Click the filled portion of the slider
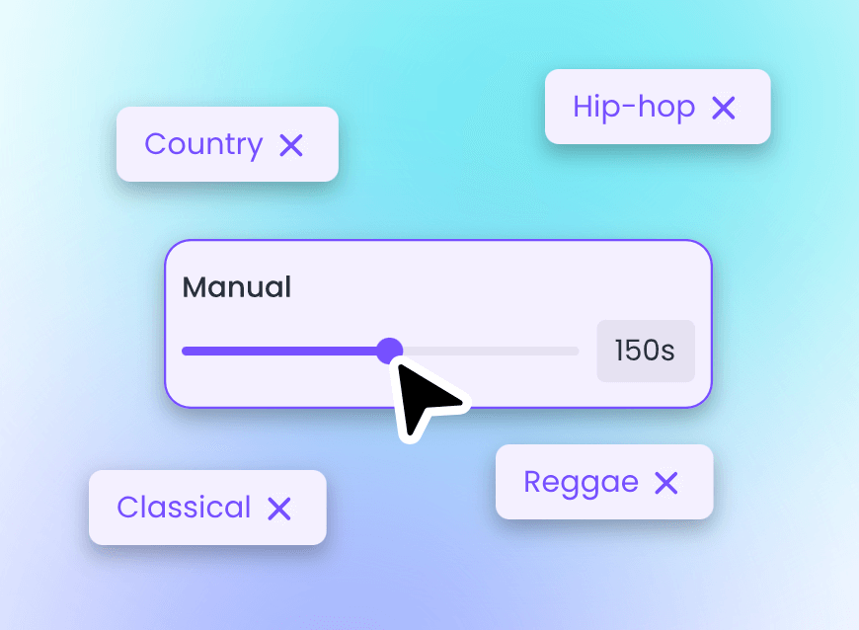 (x=286, y=351)
